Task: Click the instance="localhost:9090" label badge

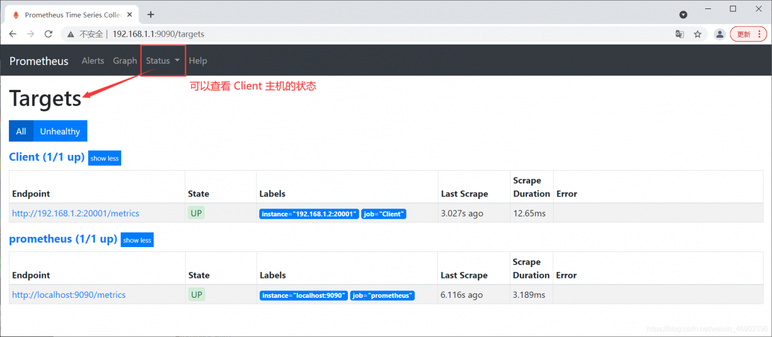Action: coord(303,295)
